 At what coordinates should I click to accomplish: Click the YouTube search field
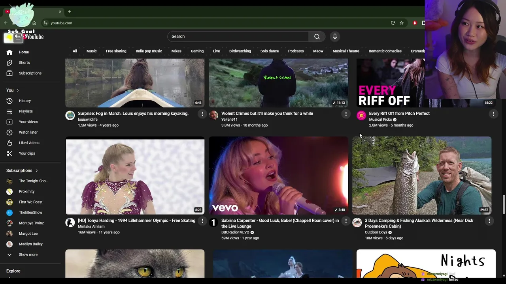238,37
